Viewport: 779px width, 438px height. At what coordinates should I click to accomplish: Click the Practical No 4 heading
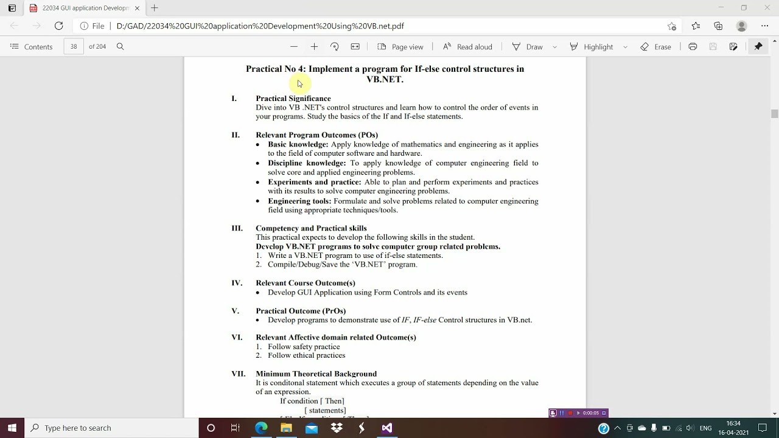click(x=385, y=74)
